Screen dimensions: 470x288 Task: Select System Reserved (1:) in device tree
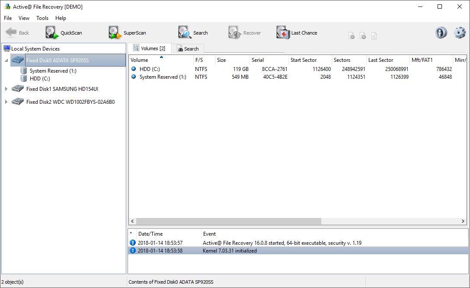(53, 71)
